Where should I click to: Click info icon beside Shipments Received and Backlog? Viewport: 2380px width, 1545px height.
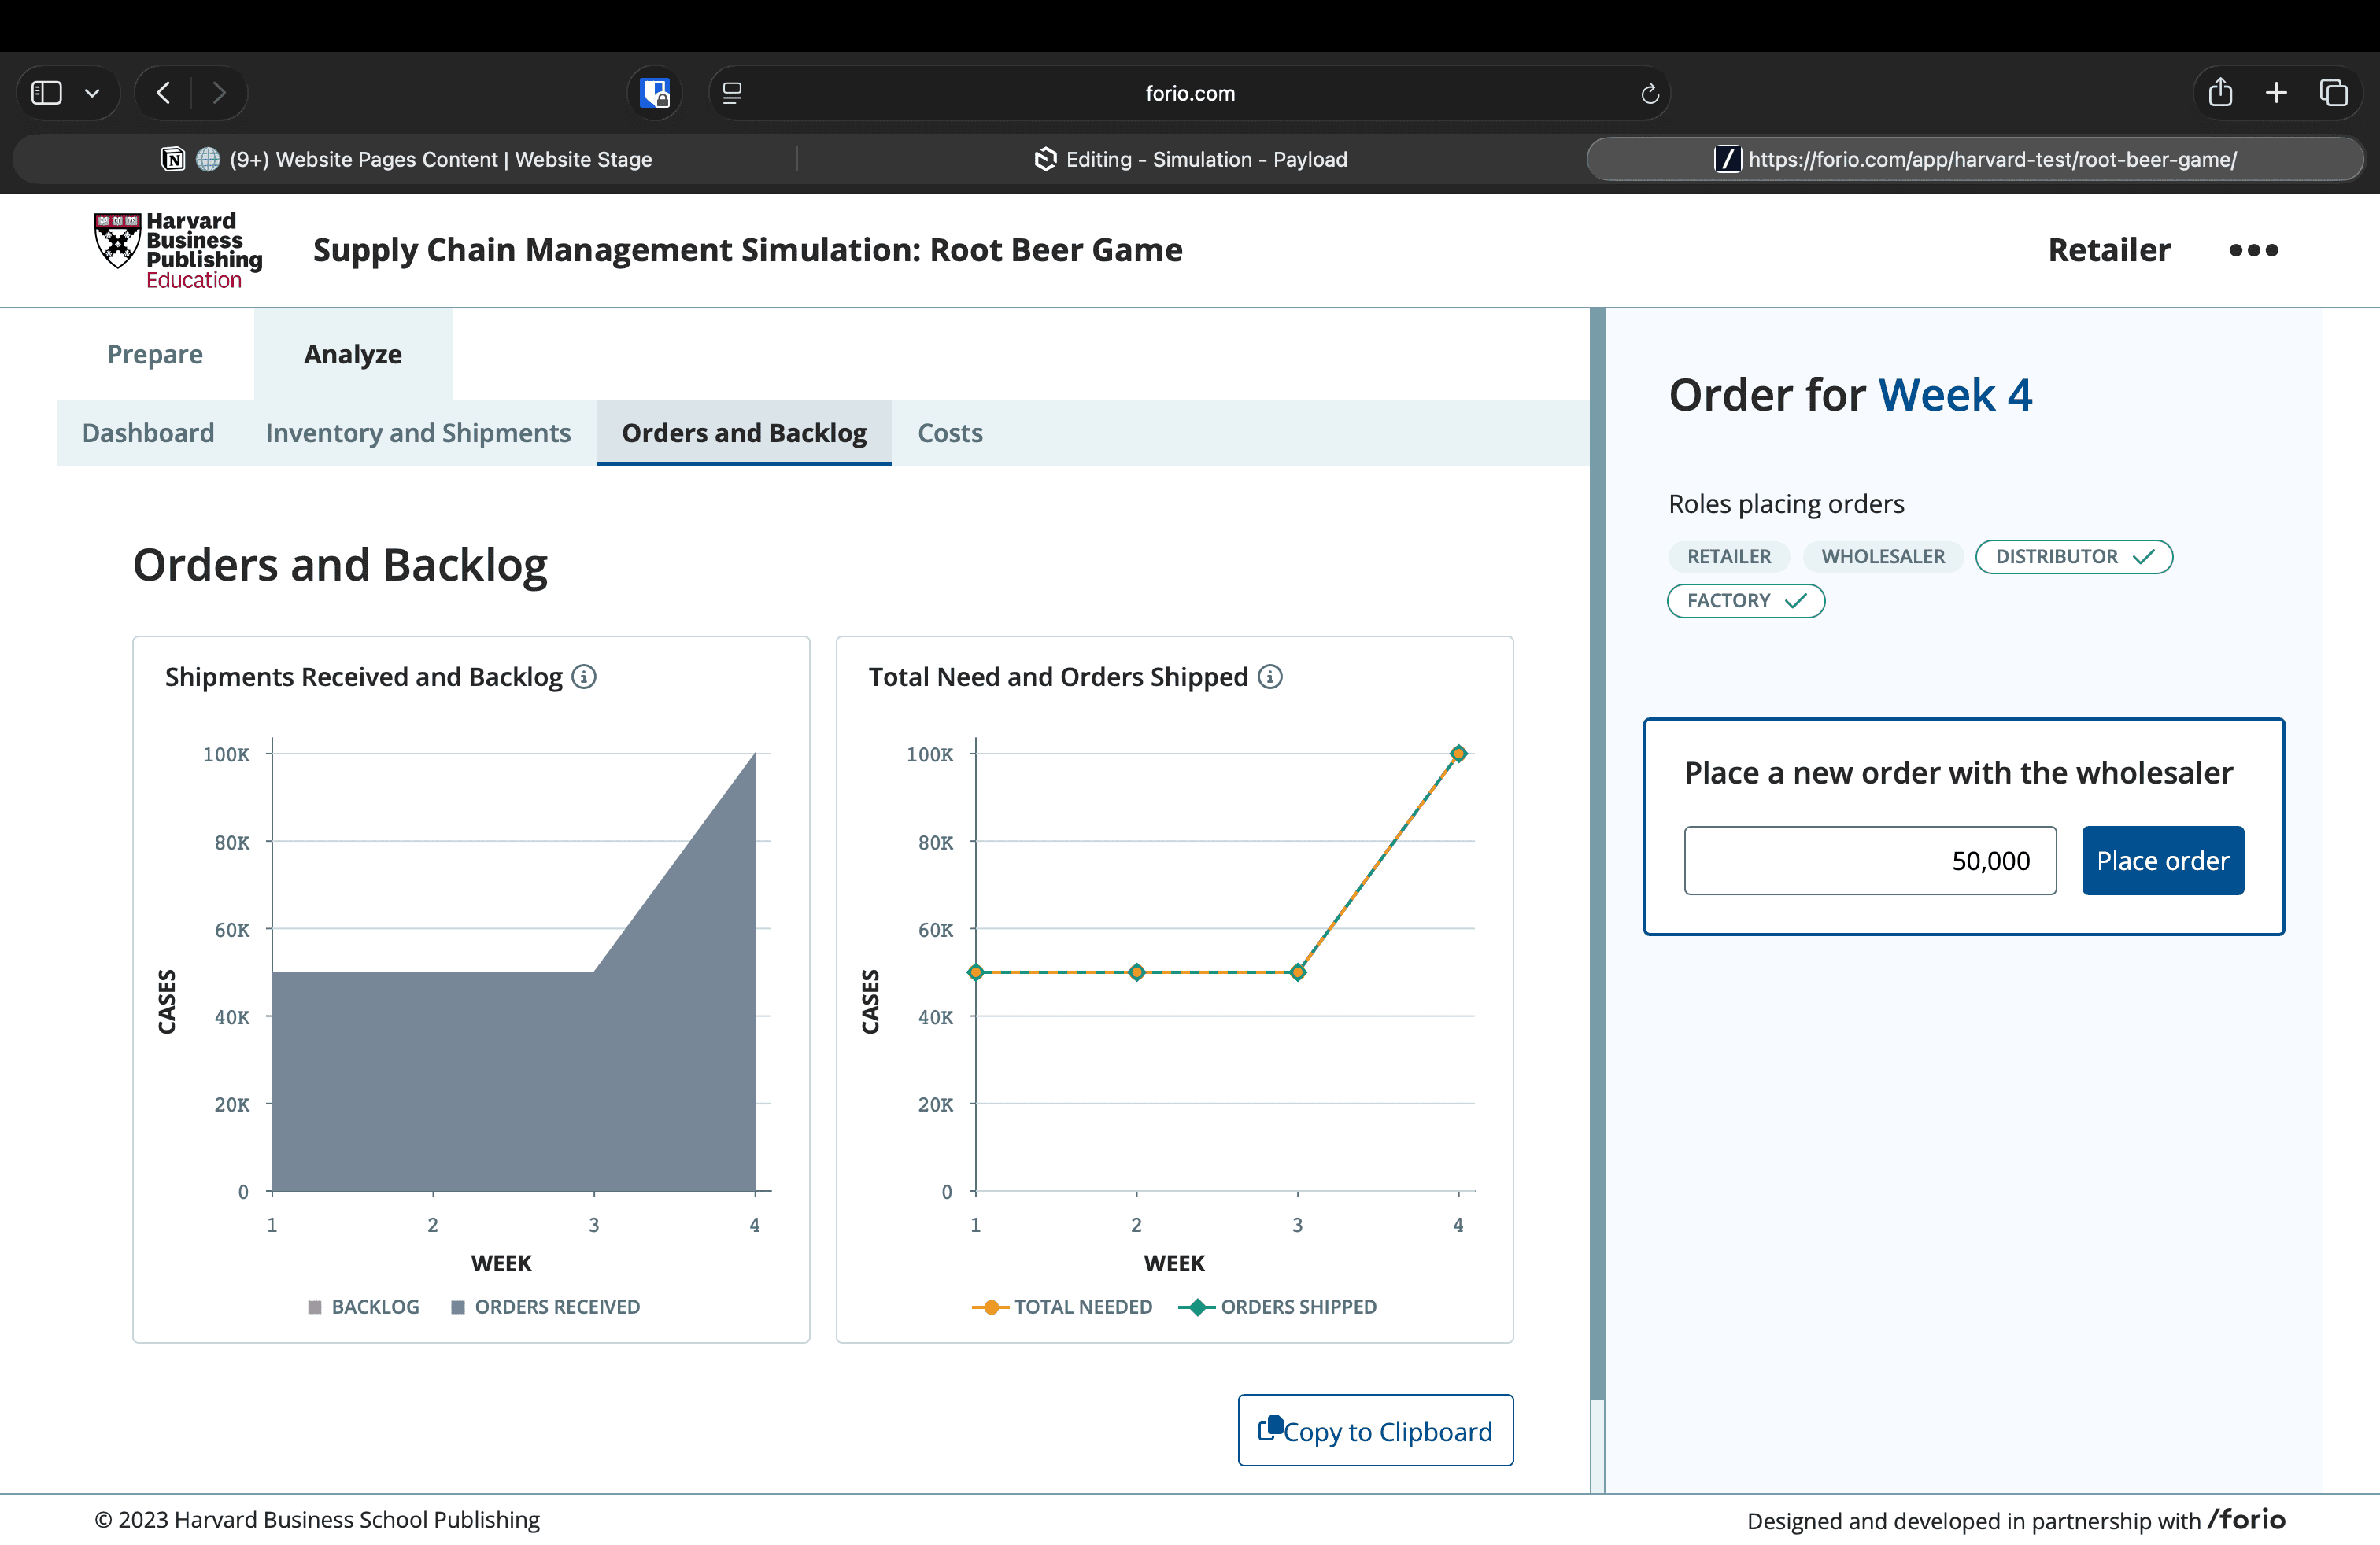(x=584, y=677)
